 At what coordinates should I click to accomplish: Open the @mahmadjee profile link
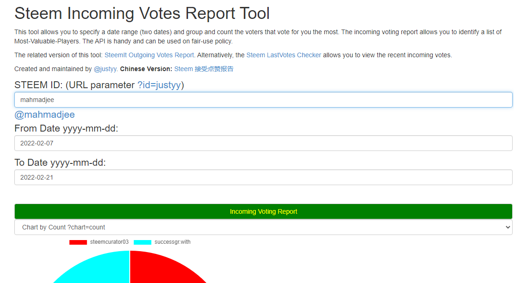click(x=45, y=114)
